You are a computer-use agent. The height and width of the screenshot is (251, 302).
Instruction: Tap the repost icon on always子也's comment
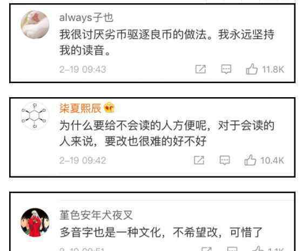200,69
